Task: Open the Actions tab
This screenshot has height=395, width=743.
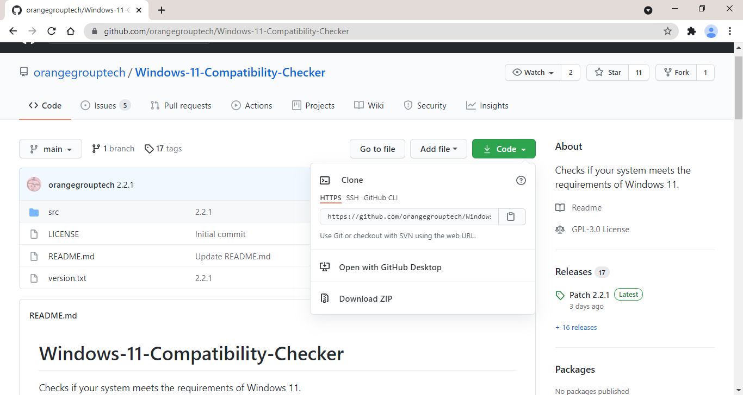Action: click(x=252, y=105)
